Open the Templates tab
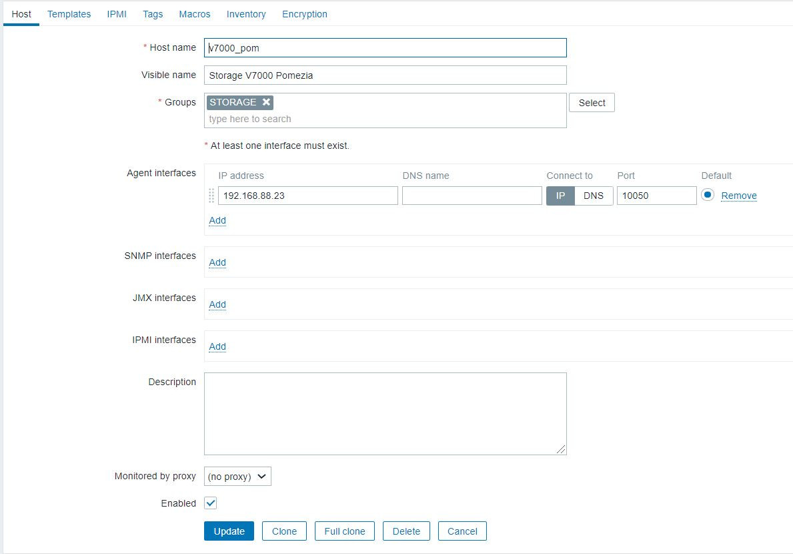793x554 pixels. 69,14
